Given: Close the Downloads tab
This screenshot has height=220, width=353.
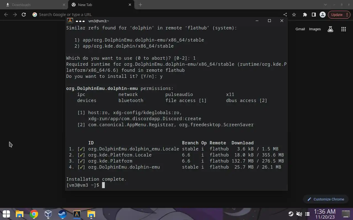Looking at the screenshot, I should pos(64,5).
